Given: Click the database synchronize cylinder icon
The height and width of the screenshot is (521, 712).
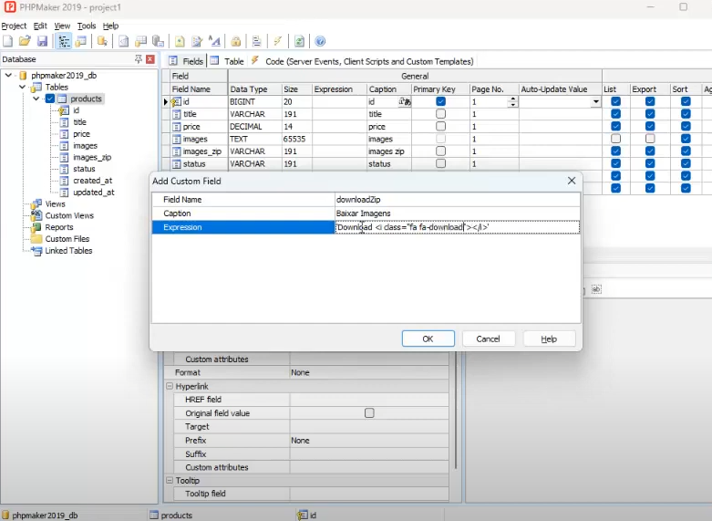Looking at the screenshot, I should pos(102,41).
